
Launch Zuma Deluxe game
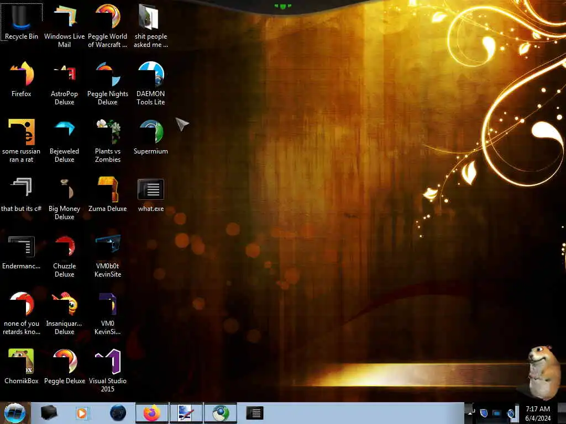coord(108,194)
